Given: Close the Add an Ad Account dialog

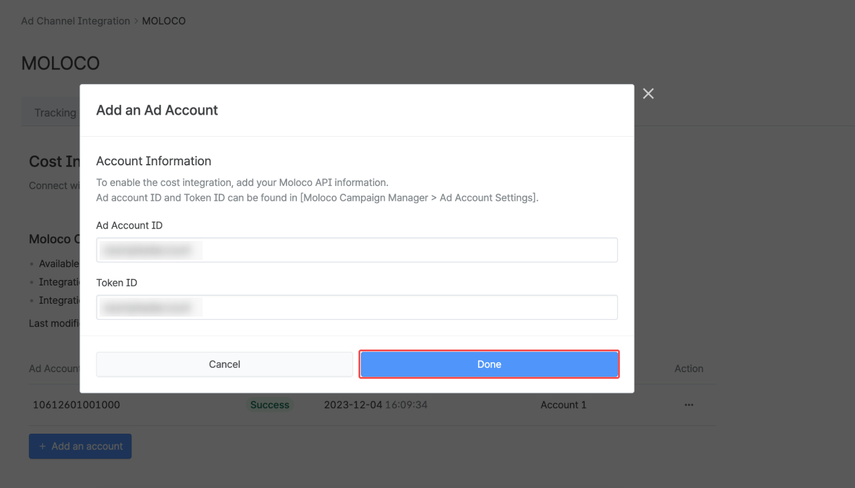Looking at the screenshot, I should coord(649,93).
